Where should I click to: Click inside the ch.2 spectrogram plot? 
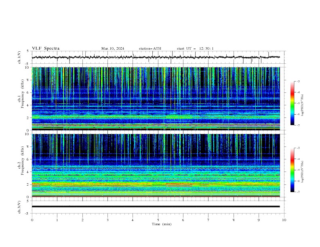click(156, 165)
